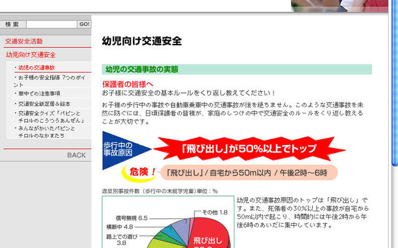Viewport: 398px width, 248px height.
Task: Click paragraph starting 幼児の交通事故原因のトップ
Action: pyautogui.click(x=303, y=213)
